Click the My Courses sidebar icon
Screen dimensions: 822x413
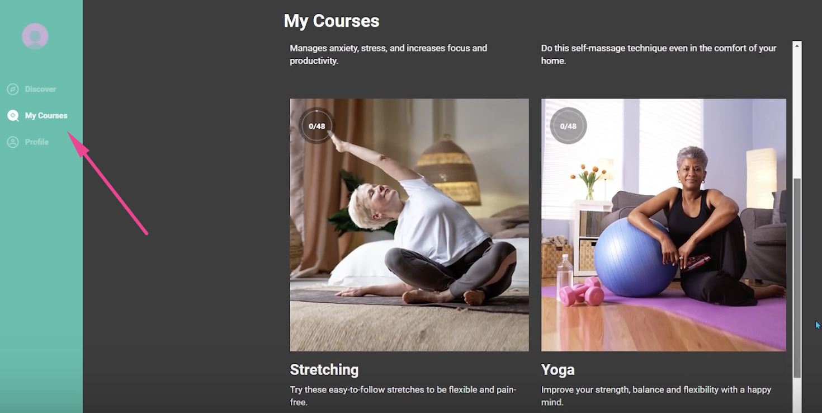pos(13,115)
